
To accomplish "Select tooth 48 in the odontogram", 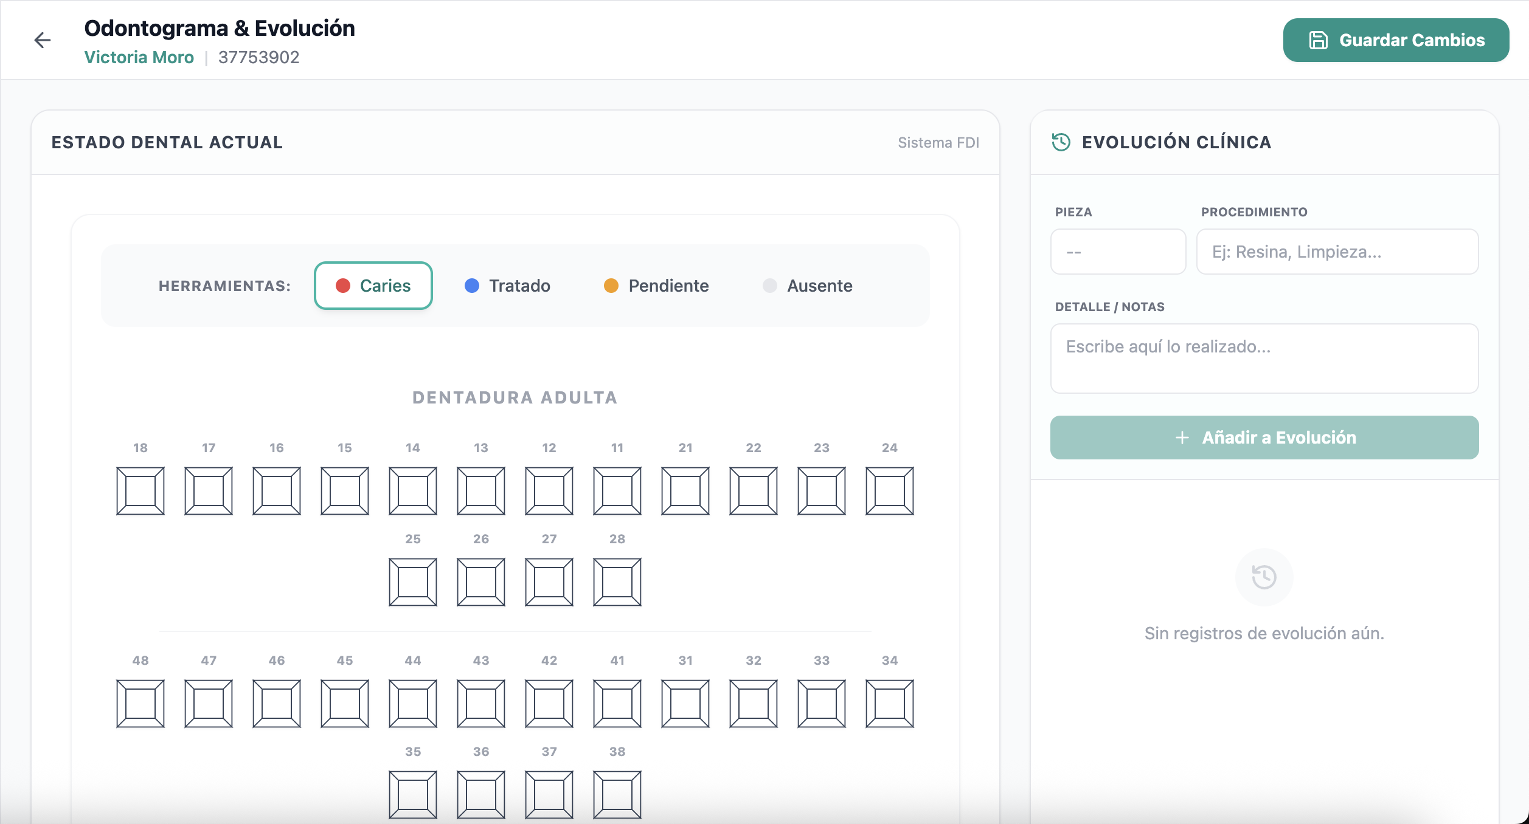I will [140, 704].
